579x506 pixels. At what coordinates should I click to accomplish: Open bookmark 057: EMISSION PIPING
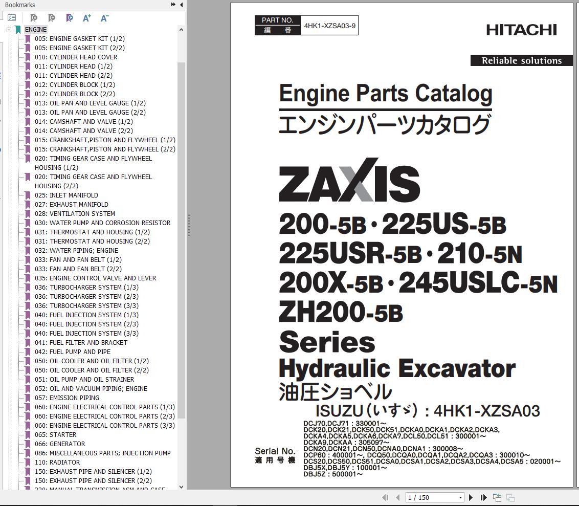click(67, 398)
